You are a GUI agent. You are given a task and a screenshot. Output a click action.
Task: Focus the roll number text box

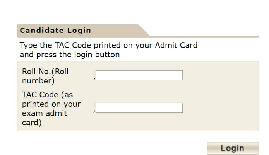pyautogui.click(x=139, y=75)
